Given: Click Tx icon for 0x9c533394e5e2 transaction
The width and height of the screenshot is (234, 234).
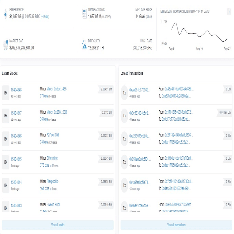Looking at the screenshot, I should click(124, 116).
